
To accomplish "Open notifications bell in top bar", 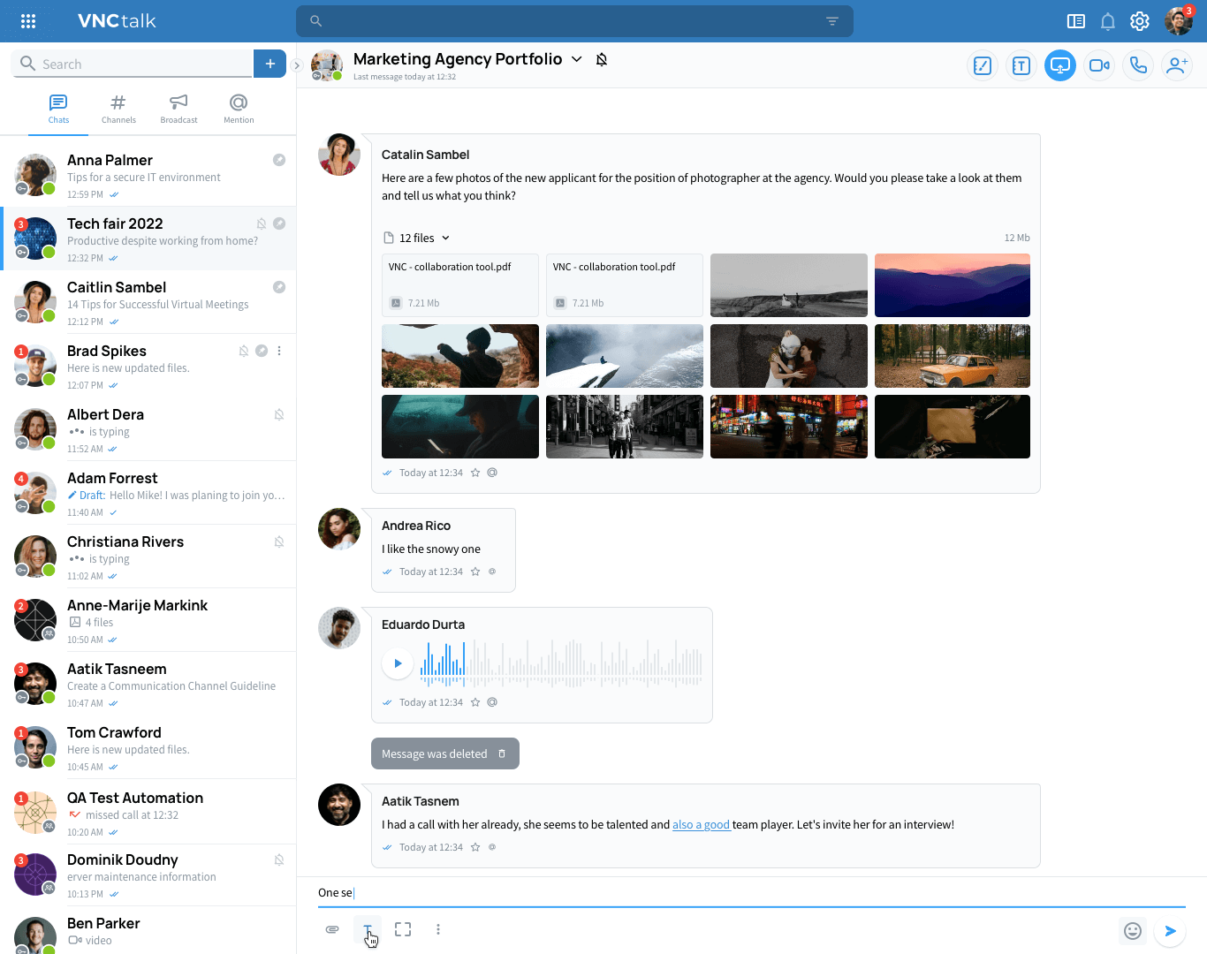I will pos(1108,21).
